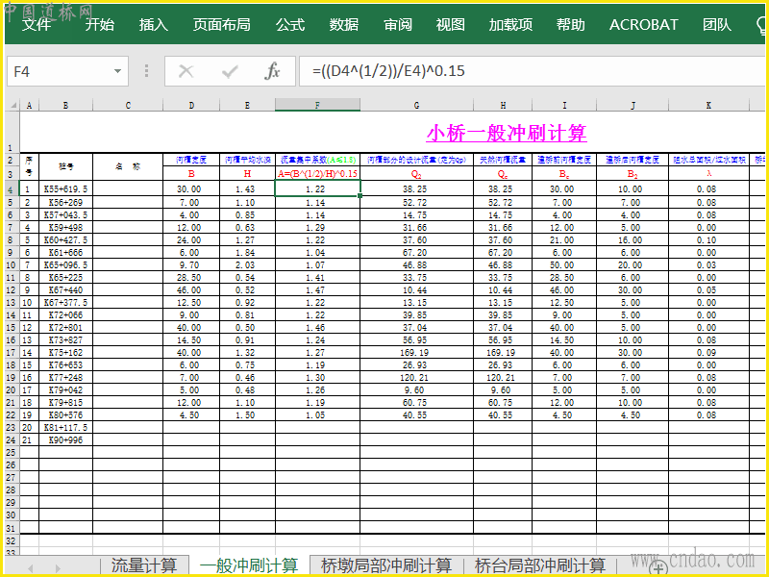The height and width of the screenshot is (577, 769).
Task: Switch to the 开始 ribbon tab
Action: click(100, 25)
